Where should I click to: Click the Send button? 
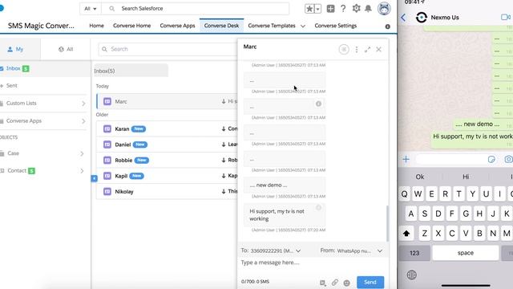[x=370, y=282]
